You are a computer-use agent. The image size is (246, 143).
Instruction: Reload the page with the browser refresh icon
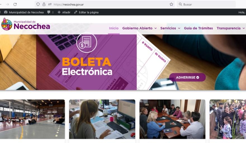click(x=15, y=4)
